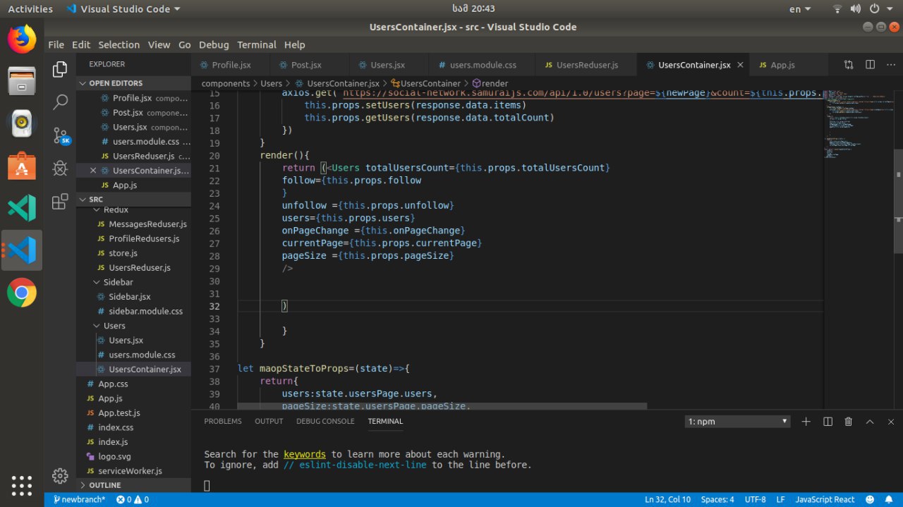Open the Terminal menu
This screenshot has height=507, width=903.
click(x=256, y=44)
